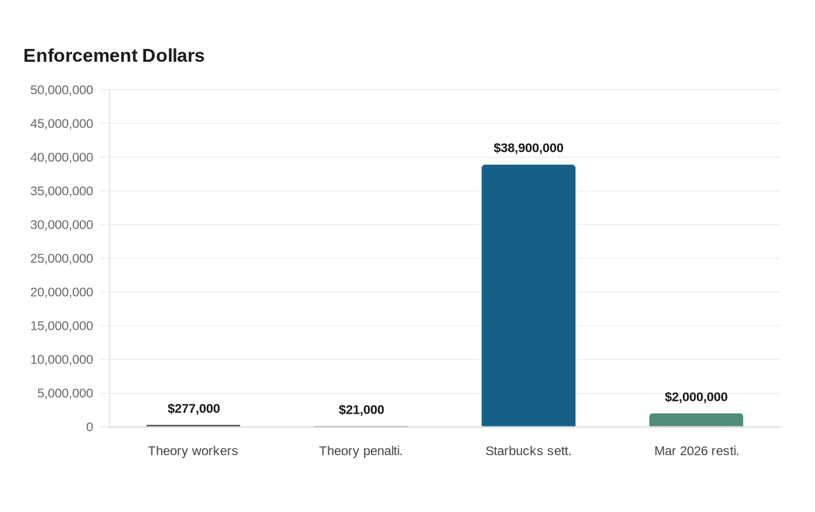This screenshot has height=512, width=815.
Task: Click the 35,000,000 y-axis tick label
Action: [x=62, y=191]
